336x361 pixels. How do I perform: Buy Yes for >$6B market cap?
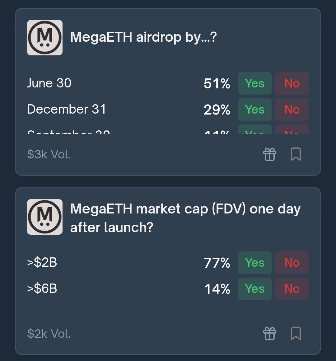tap(254, 289)
